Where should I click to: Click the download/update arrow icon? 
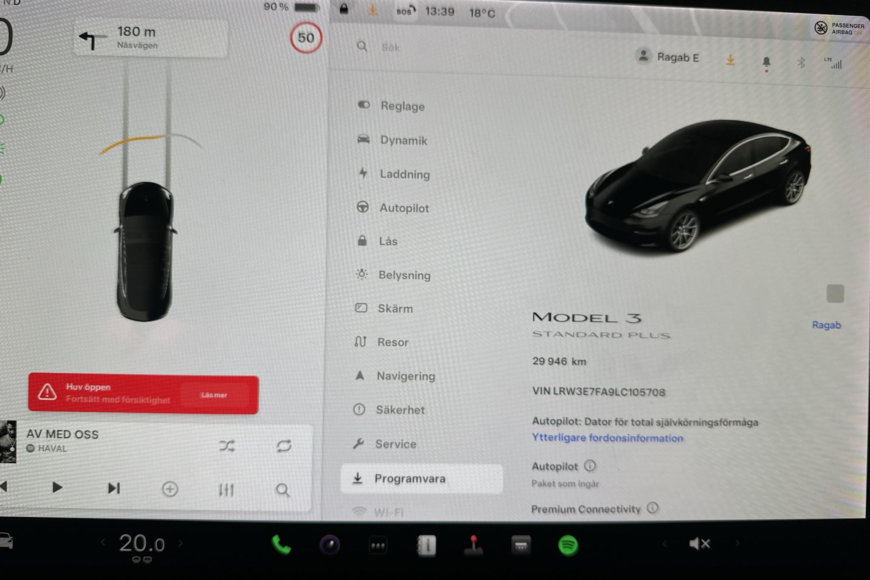pyautogui.click(x=731, y=58)
